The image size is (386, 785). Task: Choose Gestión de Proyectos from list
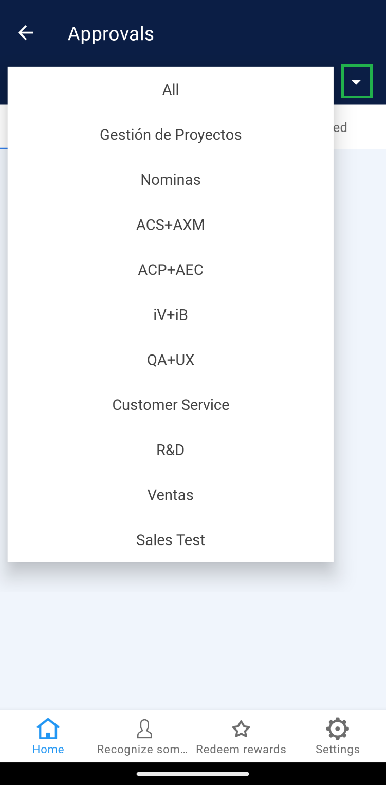tap(171, 135)
